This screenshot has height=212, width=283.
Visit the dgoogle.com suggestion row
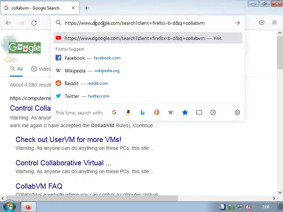pyautogui.click(x=148, y=38)
